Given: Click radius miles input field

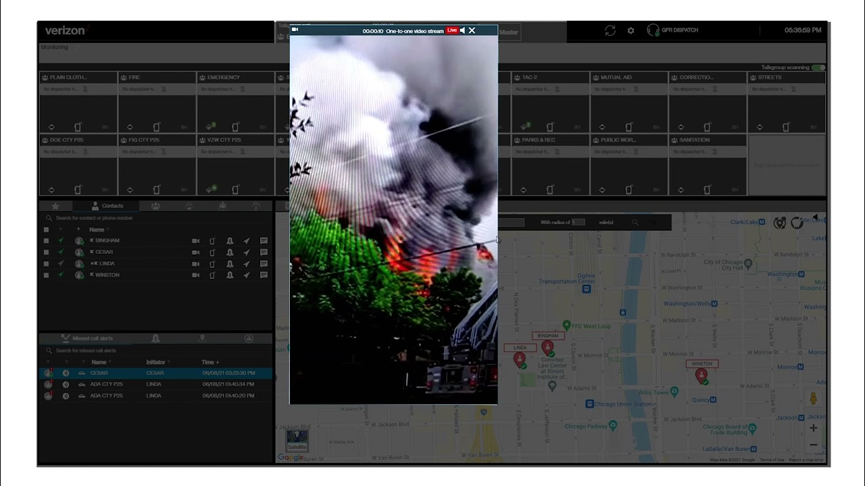Looking at the screenshot, I should point(578,222).
